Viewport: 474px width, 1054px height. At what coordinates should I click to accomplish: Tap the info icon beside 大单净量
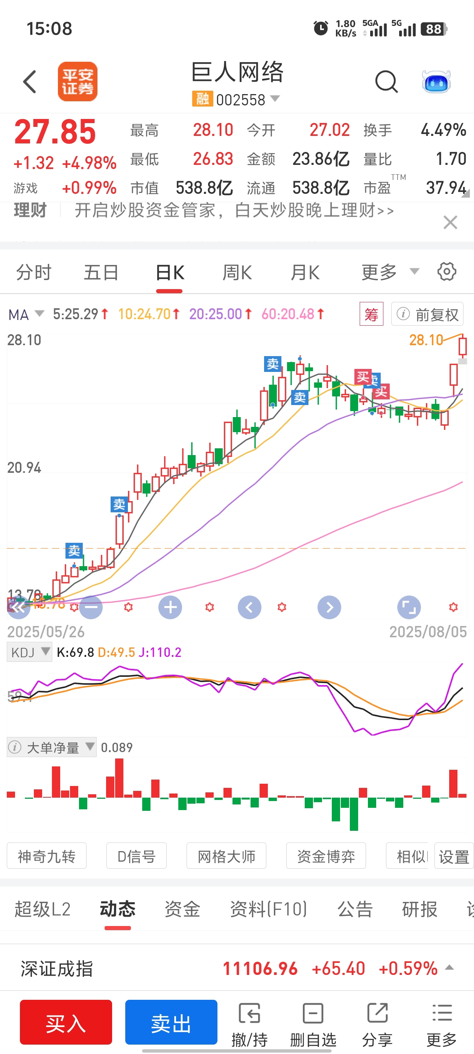[15, 748]
